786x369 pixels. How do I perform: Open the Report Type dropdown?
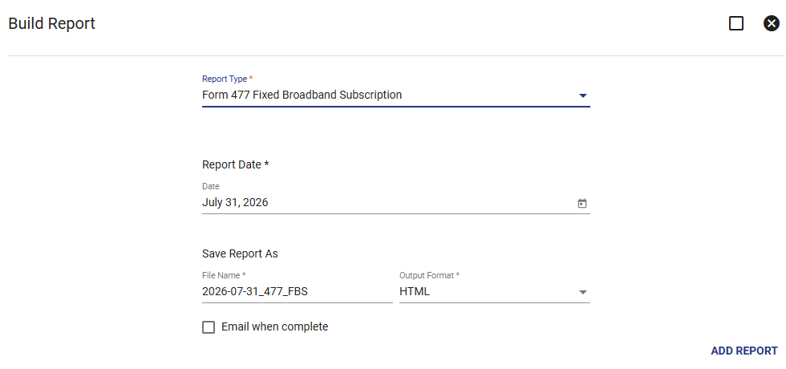pyautogui.click(x=396, y=95)
